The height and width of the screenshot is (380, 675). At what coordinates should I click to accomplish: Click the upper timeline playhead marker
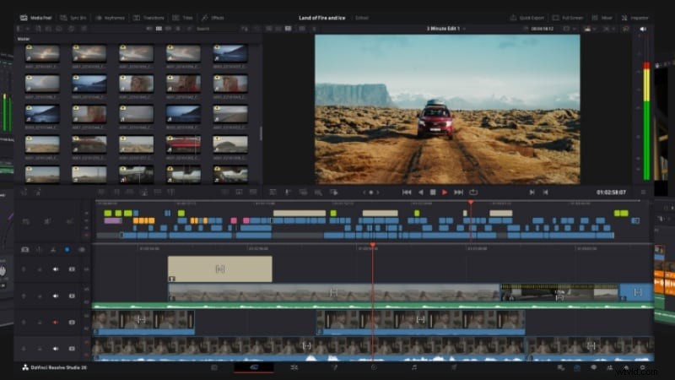pos(471,202)
